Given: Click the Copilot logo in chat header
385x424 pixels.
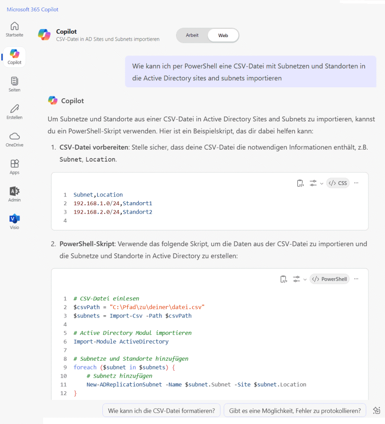Looking at the screenshot, I should click(44, 35).
